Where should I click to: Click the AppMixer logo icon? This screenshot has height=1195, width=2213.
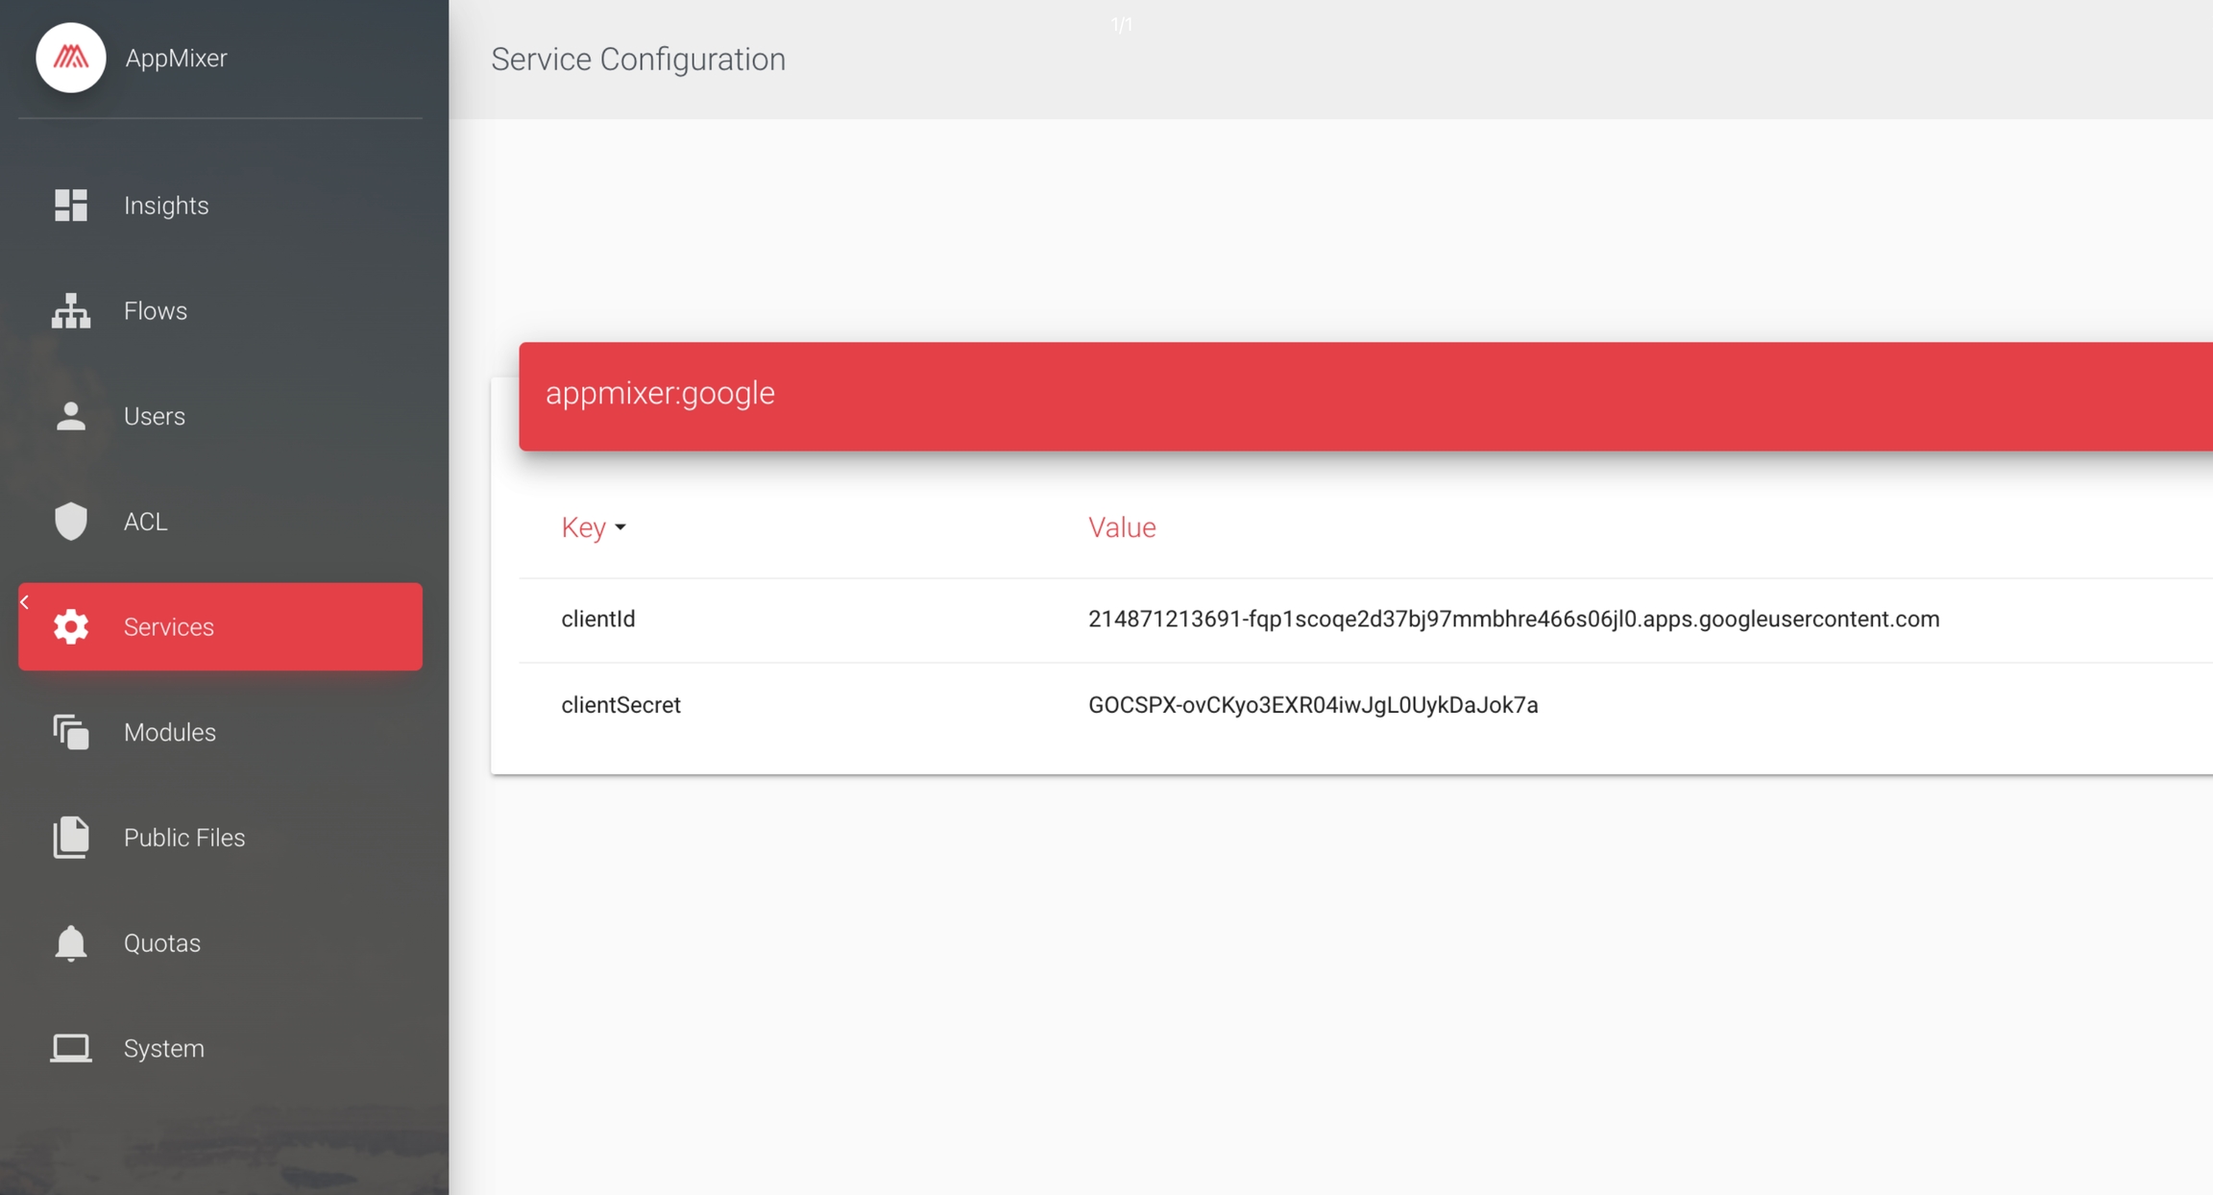pyautogui.click(x=70, y=58)
